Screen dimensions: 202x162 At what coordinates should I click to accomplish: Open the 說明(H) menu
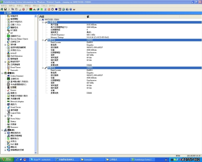coord(52,6)
